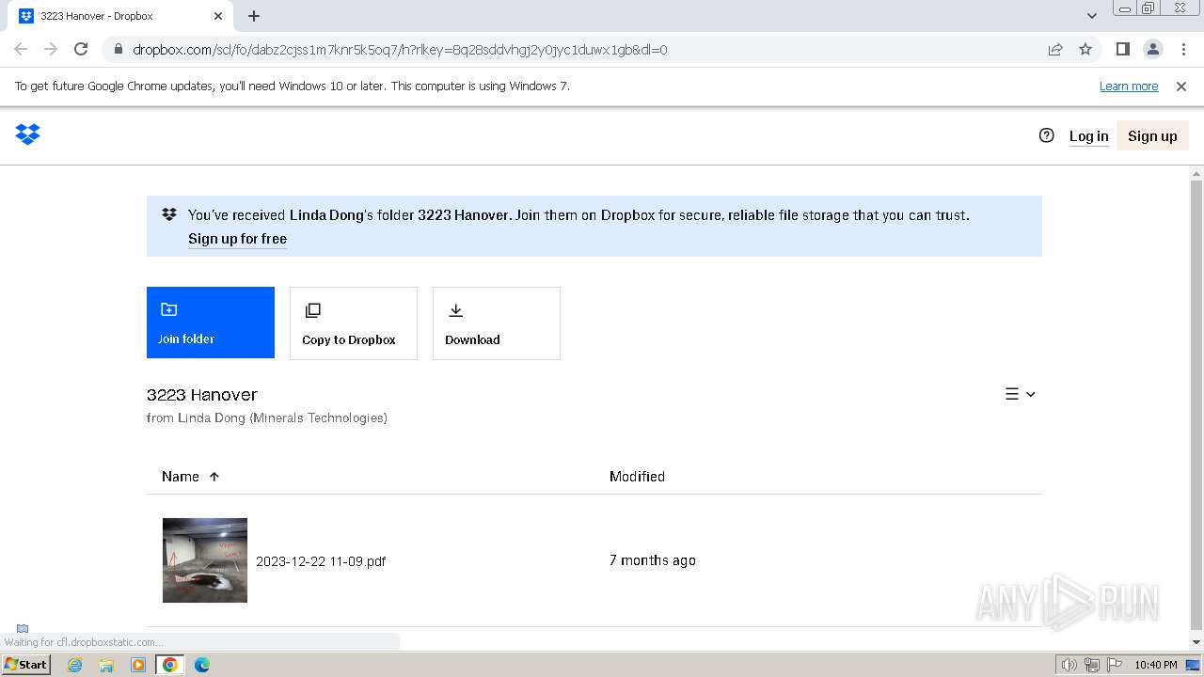Open a new tab with plus button
1204x677 pixels.
254,16
